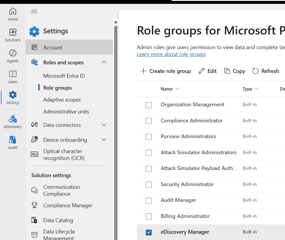Check the Attack Simulator Payload Authors checkbox

tap(149, 169)
